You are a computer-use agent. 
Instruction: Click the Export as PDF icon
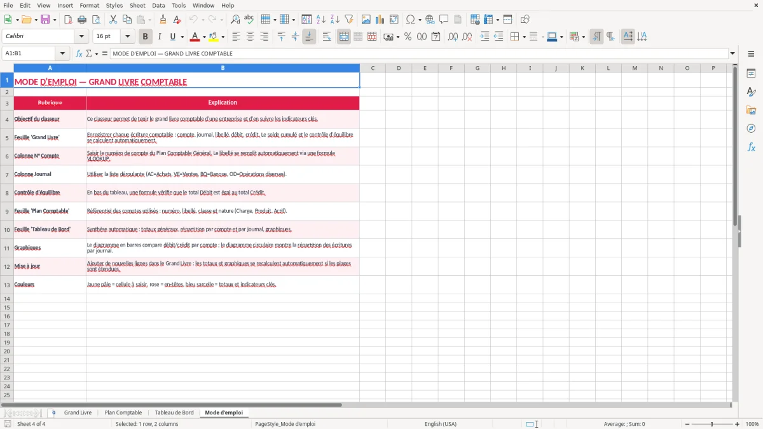coord(67,20)
